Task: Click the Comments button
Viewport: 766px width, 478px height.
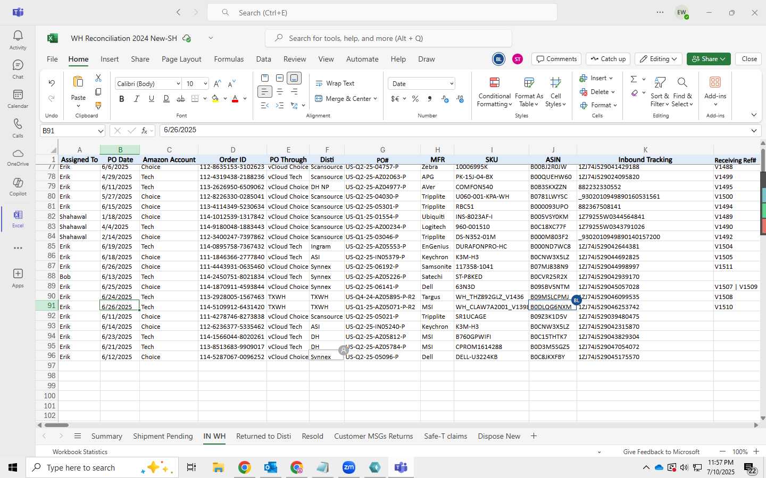Action: [x=556, y=59]
